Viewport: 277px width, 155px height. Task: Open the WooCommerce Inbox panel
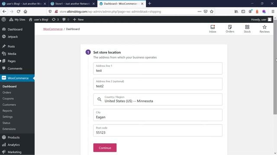(213, 29)
